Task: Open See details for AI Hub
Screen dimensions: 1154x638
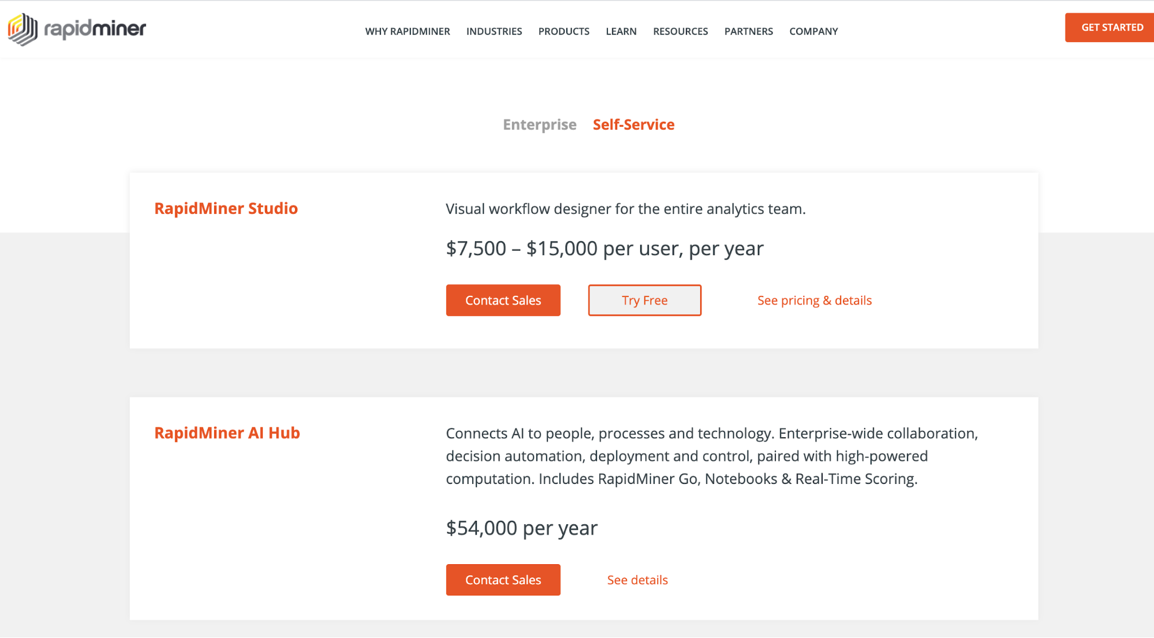Action: pyautogui.click(x=637, y=579)
